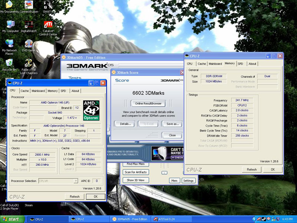The width and height of the screenshot is (297, 223).
Task: Open Cache tab in the memory timings CPU-Z window
Action: point(202,64)
